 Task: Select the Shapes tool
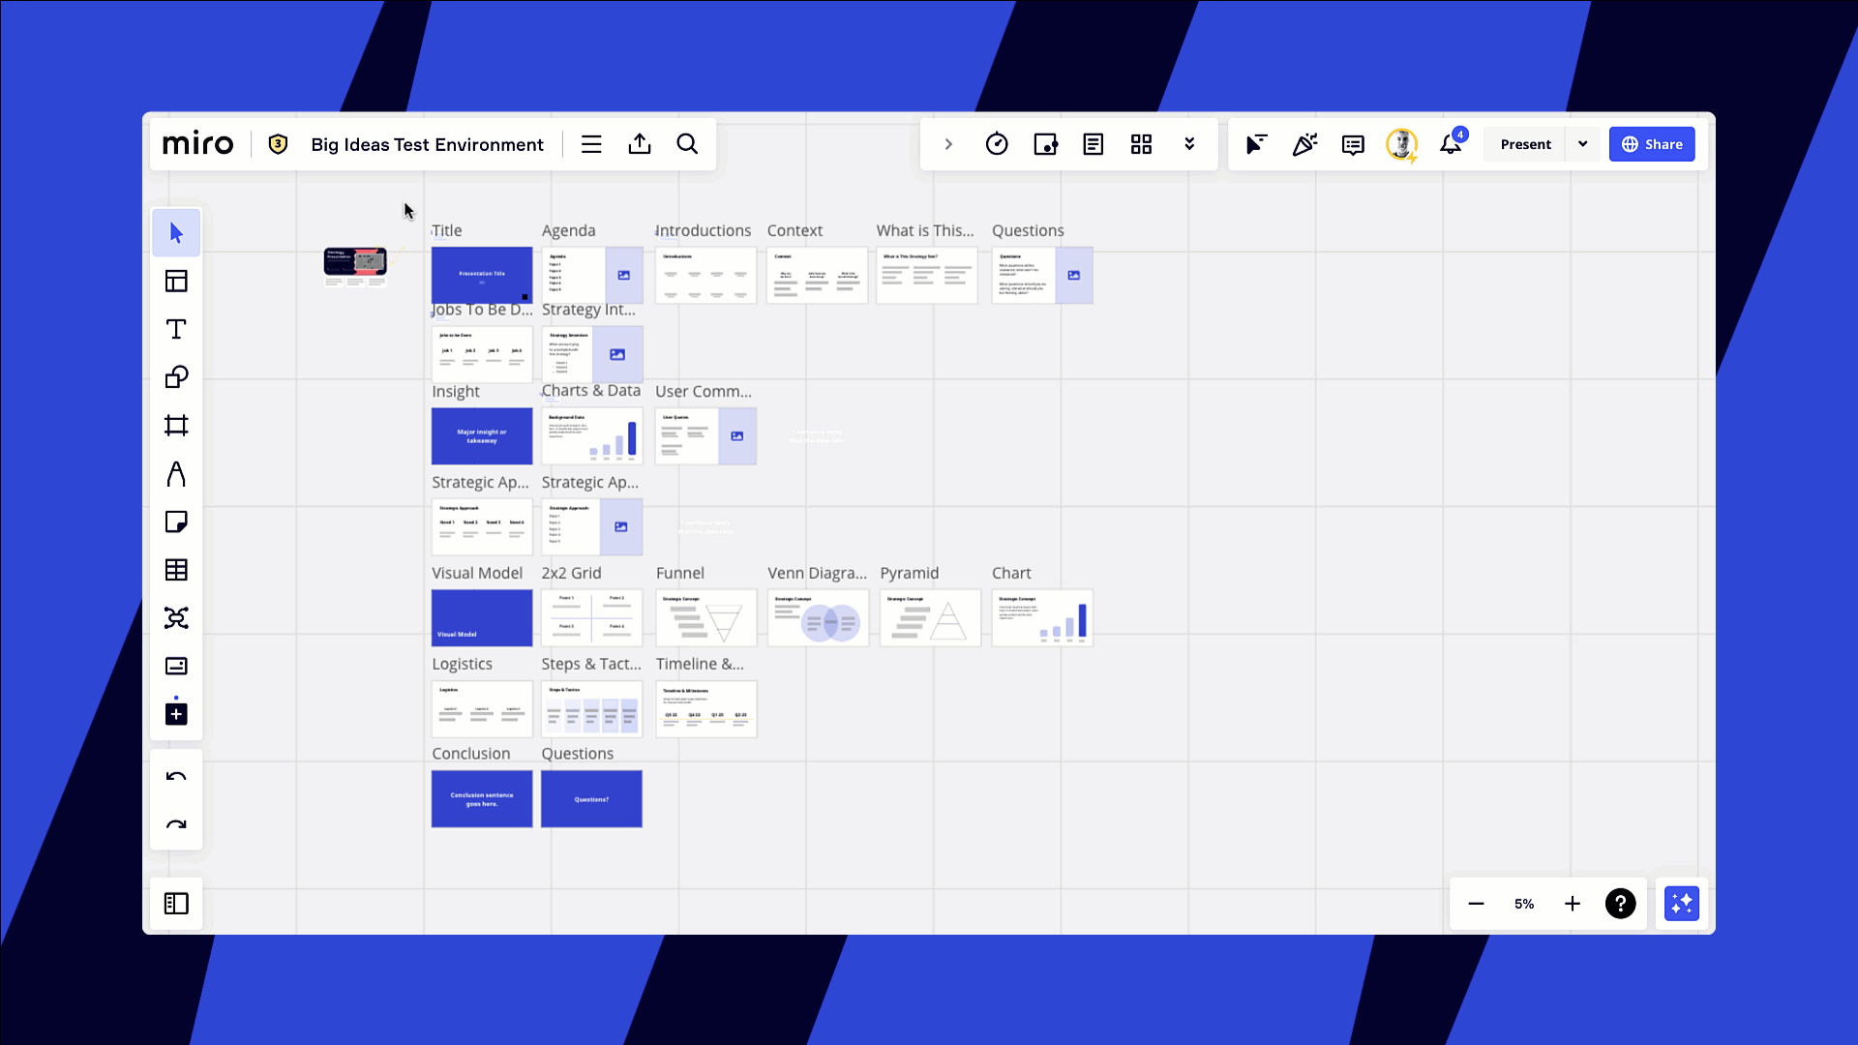(176, 377)
